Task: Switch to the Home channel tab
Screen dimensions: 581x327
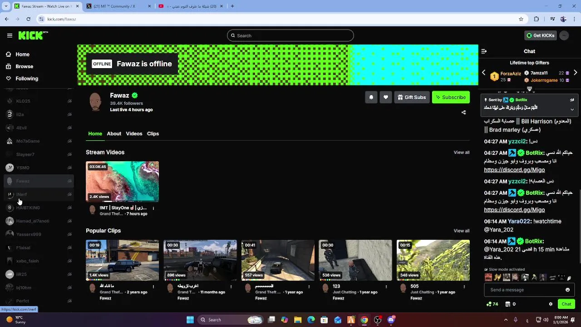Action: click(95, 134)
